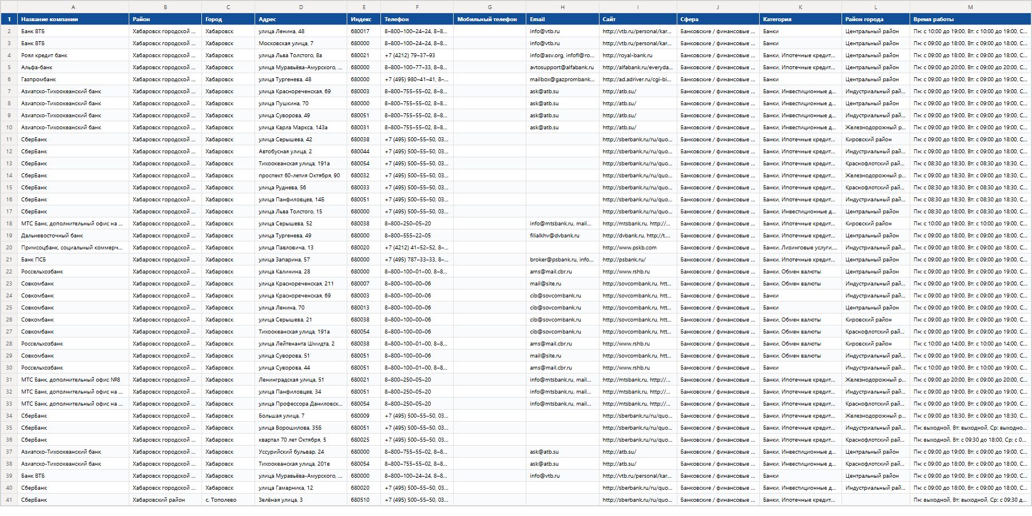Image resolution: width=1032 pixels, height=516 pixels.
Task: Select column D by its letter header
Action: (x=301, y=7)
